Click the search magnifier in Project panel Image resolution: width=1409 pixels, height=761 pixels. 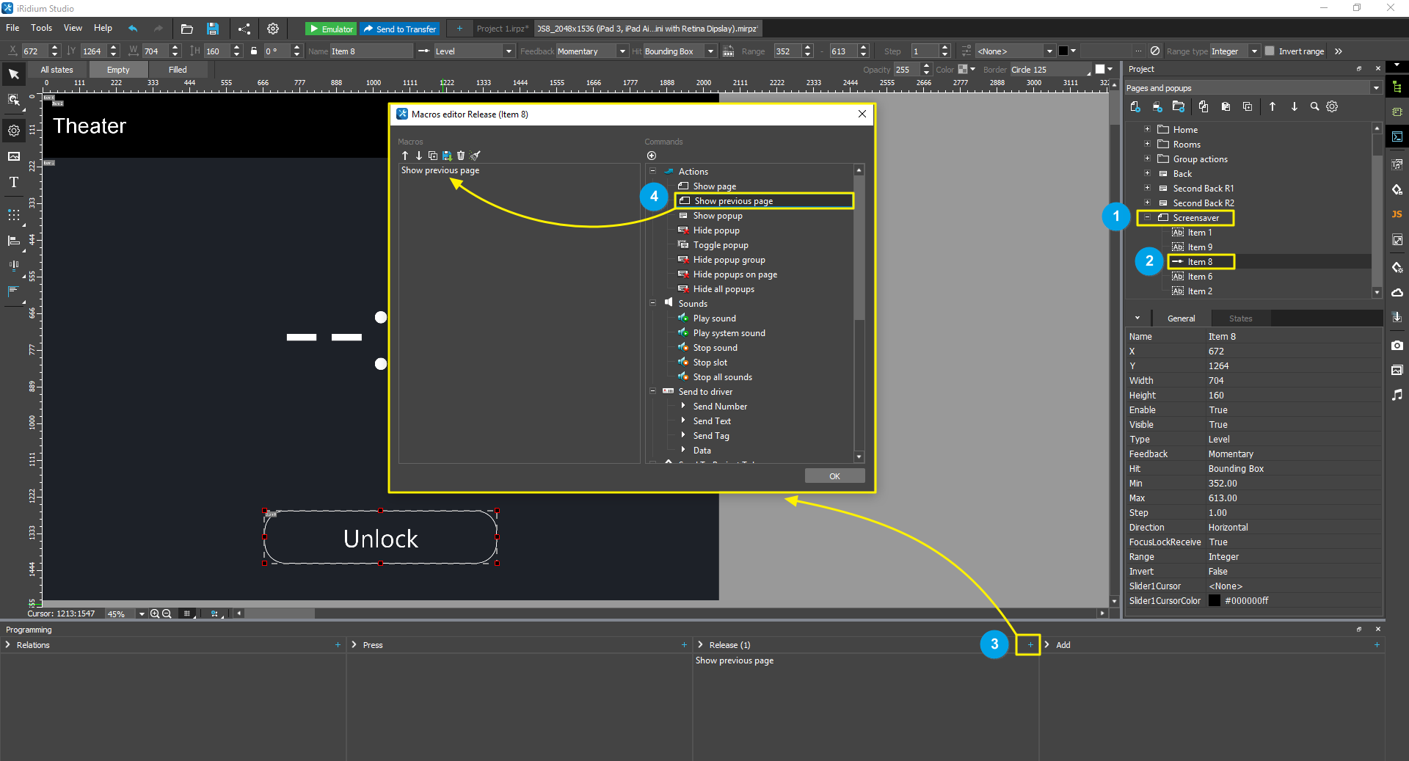[1314, 106]
